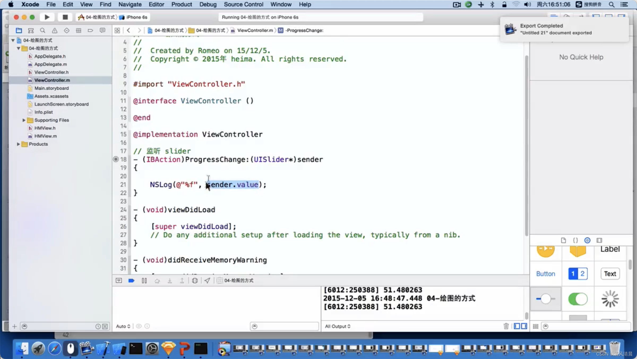Toggle the green switch UI element
The image size is (637, 359).
(578, 299)
